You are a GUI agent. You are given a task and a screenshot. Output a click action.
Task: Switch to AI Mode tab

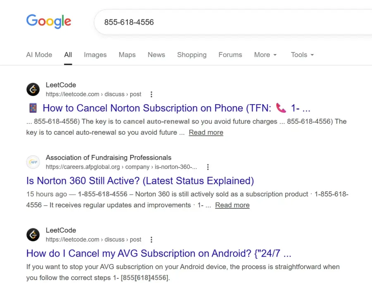click(x=39, y=55)
